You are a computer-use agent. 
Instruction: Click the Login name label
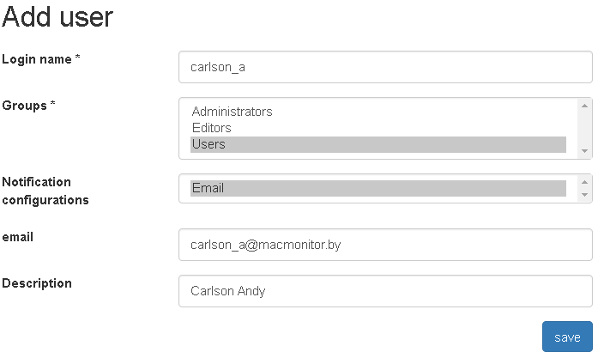[37, 59]
